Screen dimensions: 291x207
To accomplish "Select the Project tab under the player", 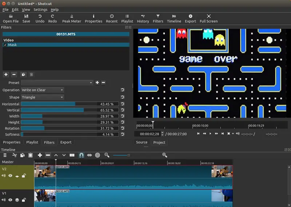I will [159, 143].
